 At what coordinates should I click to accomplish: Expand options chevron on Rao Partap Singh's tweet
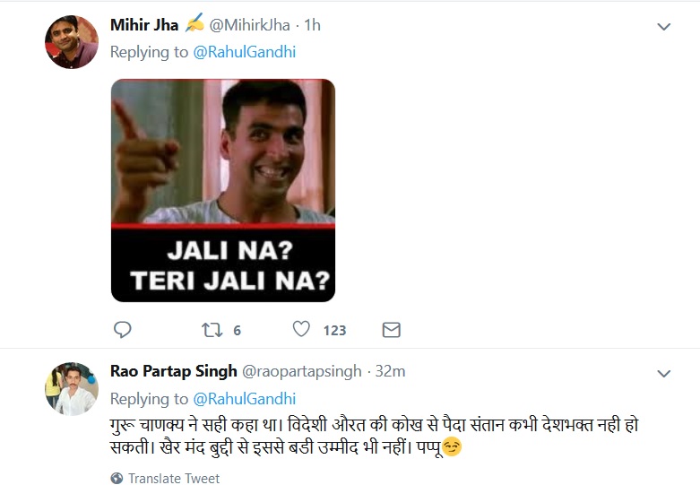tap(664, 373)
